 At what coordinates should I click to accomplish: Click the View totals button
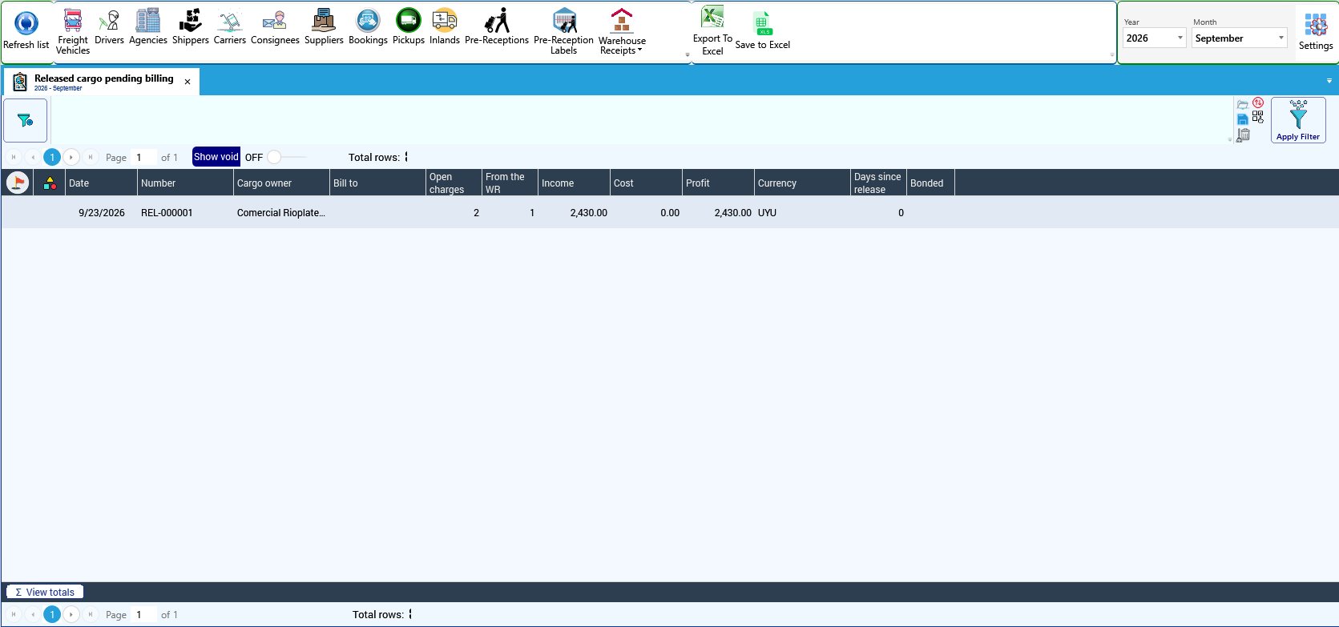45,592
